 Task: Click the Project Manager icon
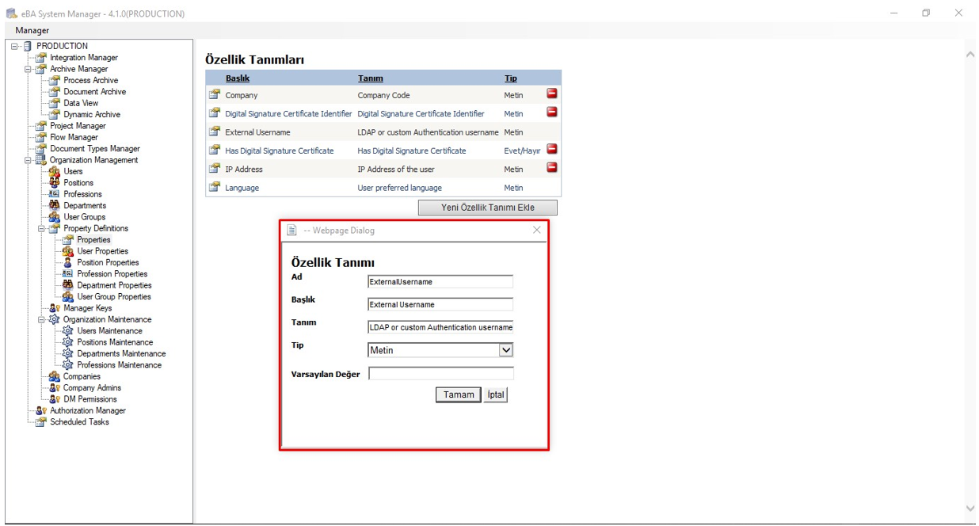tap(40, 126)
